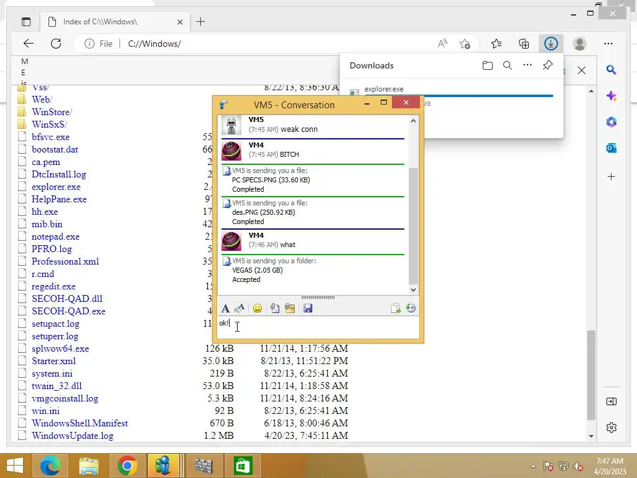
Task: Open Microsoft 365 icon in sidebar
Action: click(611, 122)
